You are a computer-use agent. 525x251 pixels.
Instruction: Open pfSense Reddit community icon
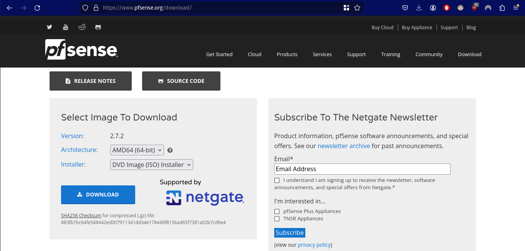pos(82,27)
